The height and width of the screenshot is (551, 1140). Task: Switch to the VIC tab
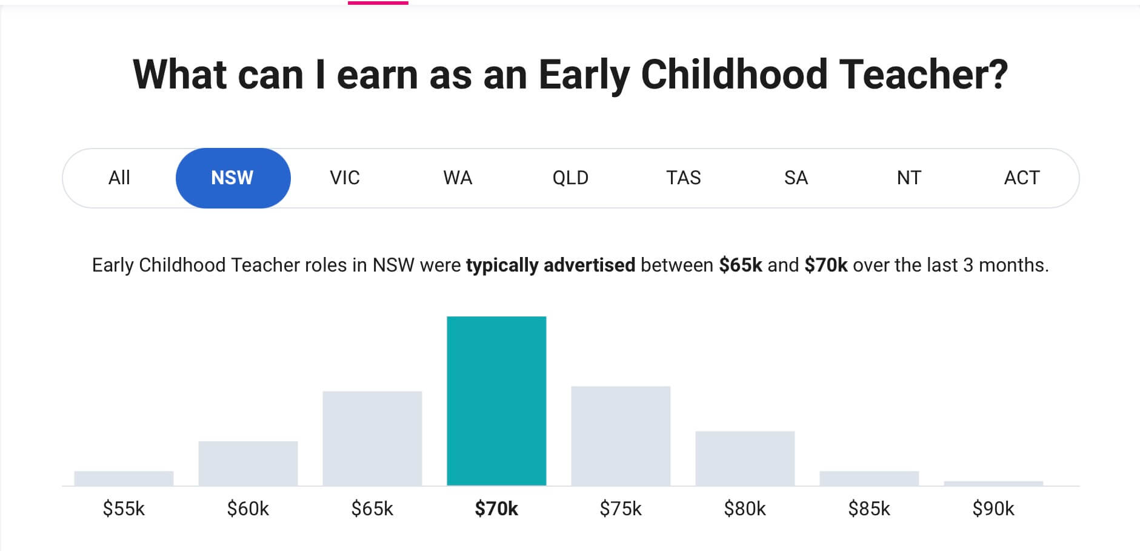345,178
